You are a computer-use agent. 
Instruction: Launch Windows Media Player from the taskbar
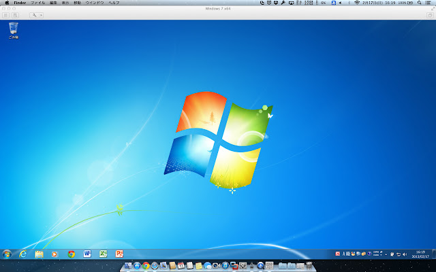point(54,254)
